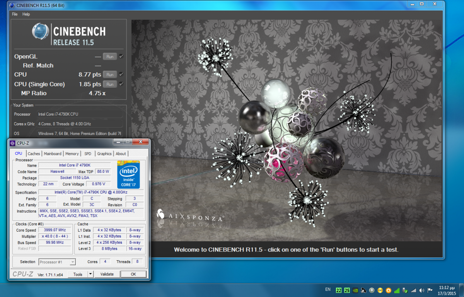Click the MP Ratio value 4.75 x

[x=97, y=93]
